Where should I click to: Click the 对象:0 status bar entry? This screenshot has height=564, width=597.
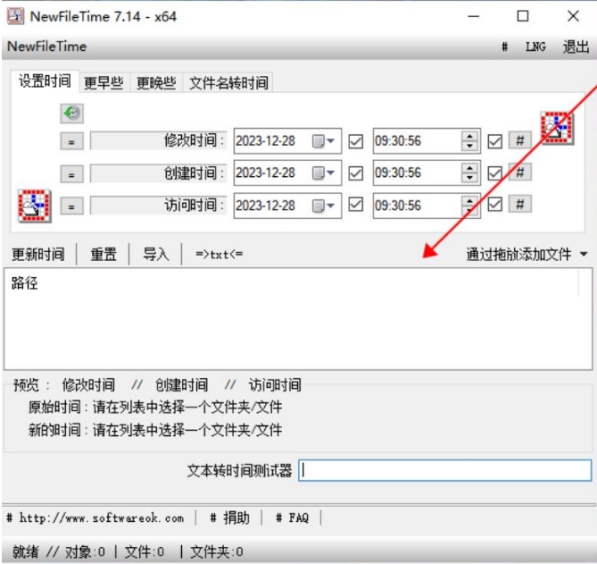coord(85,551)
